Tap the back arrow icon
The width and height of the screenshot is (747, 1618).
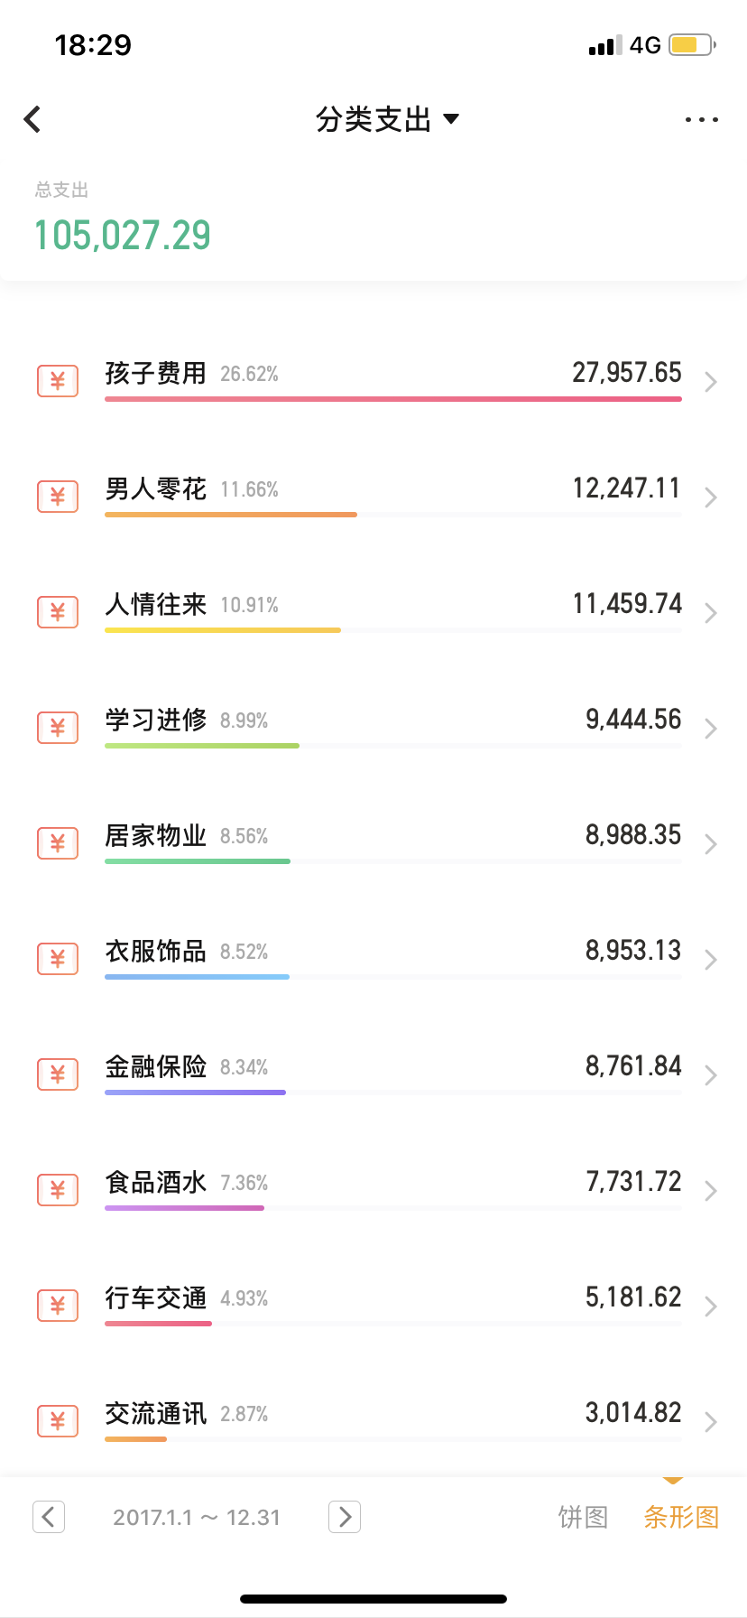coord(33,119)
